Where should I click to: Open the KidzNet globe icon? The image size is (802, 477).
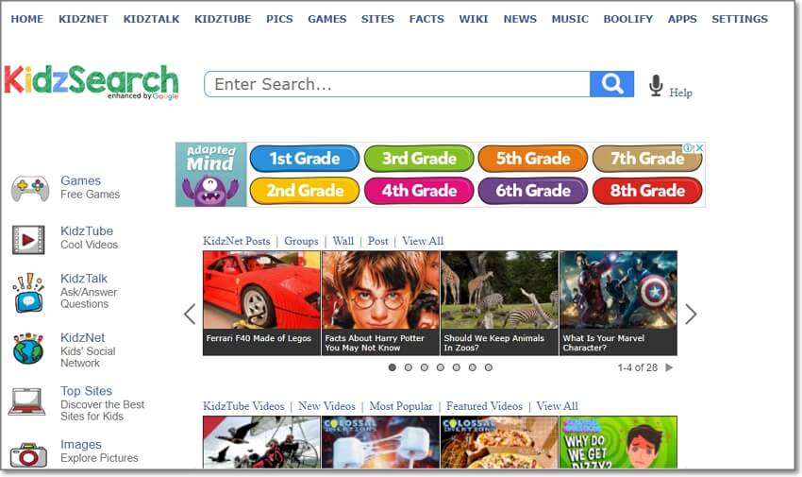tap(28, 349)
